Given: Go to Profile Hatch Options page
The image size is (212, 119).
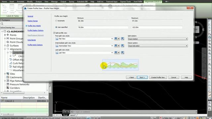Looking at the screenshot, I should point(35,45).
